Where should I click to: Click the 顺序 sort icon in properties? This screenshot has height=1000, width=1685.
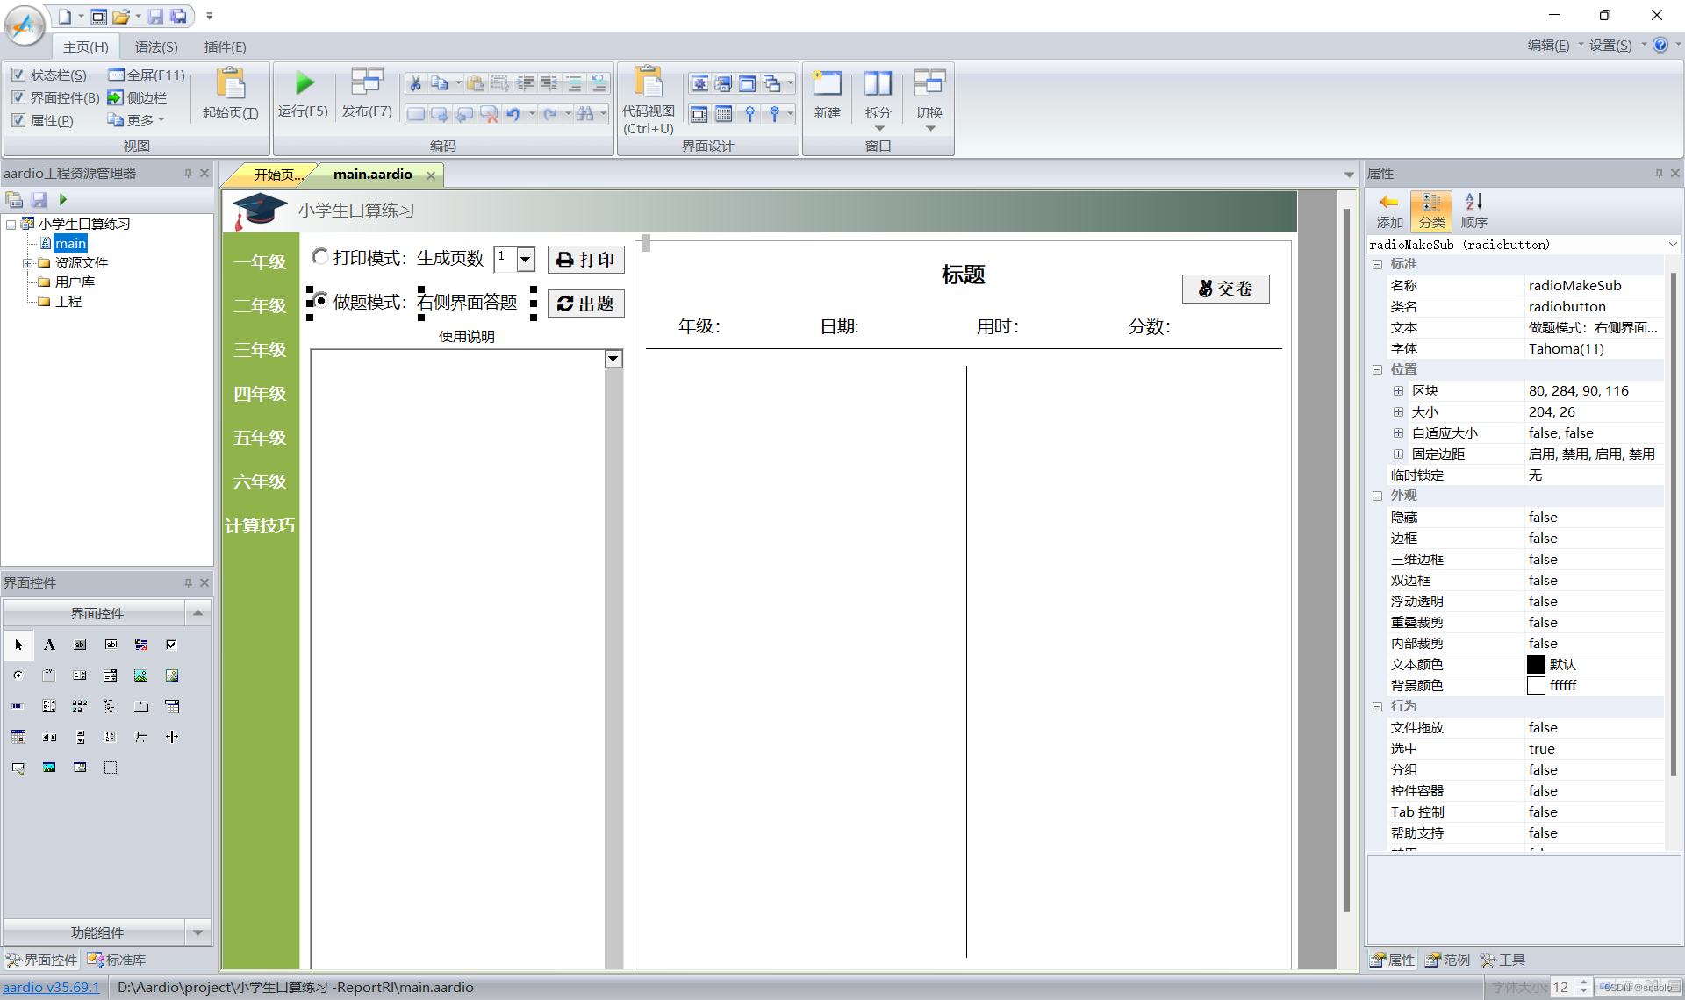click(x=1474, y=203)
